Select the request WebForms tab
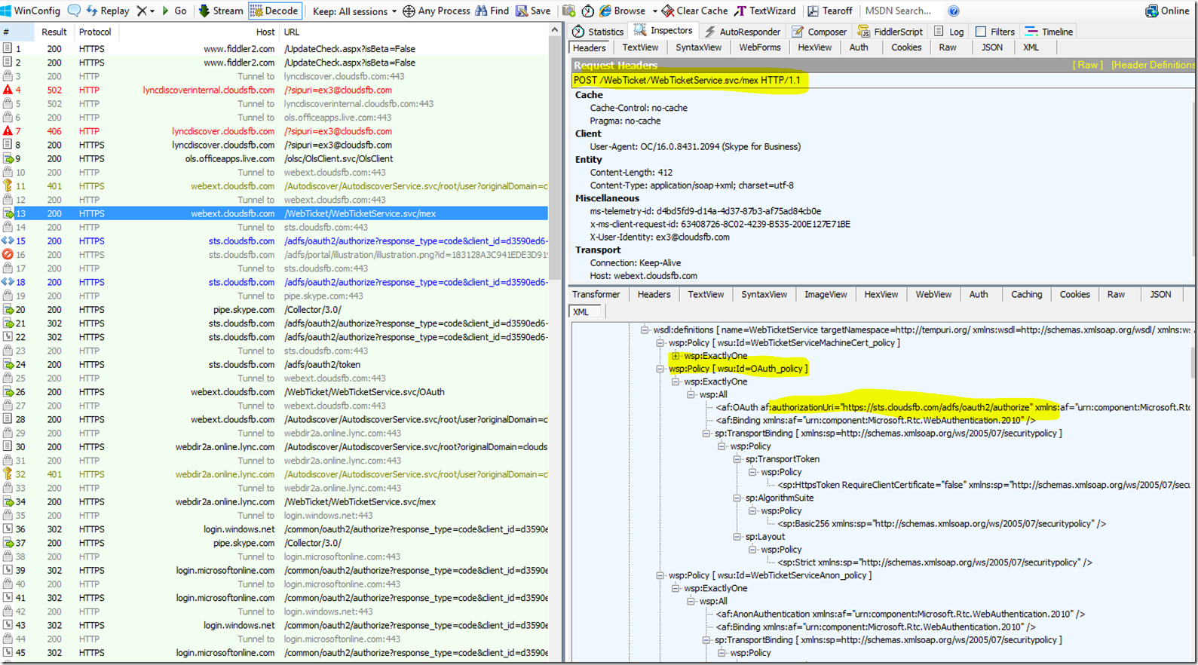1198x665 pixels. [x=759, y=47]
